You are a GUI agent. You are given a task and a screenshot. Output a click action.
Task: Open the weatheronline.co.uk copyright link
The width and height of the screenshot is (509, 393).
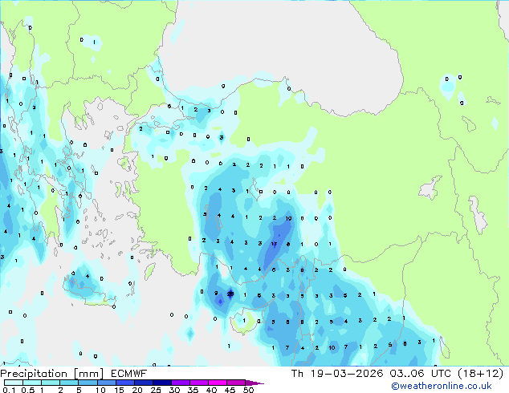[x=442, y=386]
